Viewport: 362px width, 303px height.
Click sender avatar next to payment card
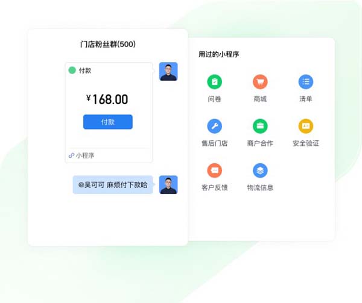point(168,72)
